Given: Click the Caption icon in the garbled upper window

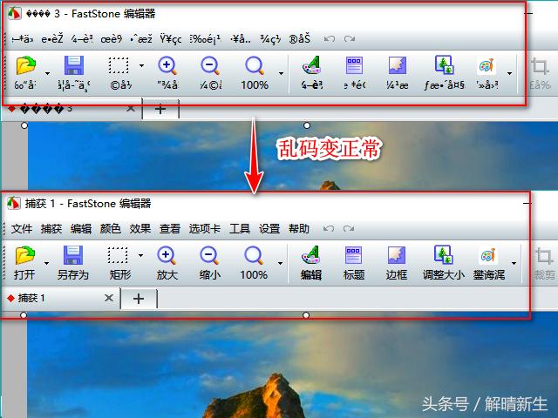Looking at the screenshot, I should pos(354,65).
